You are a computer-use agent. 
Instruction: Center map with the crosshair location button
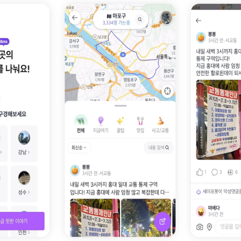pos(168,91)
